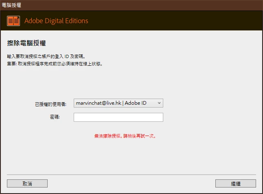Click the 取消 cancel button

coord(27,183)
